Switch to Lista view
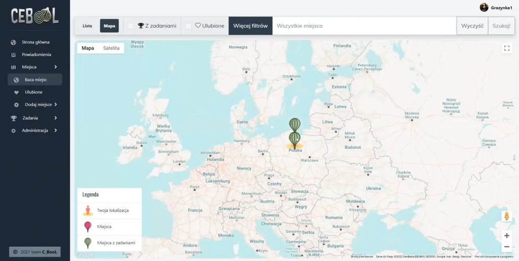Image resolution: width=519 pixels, height=261 pixels. (87, 26)
